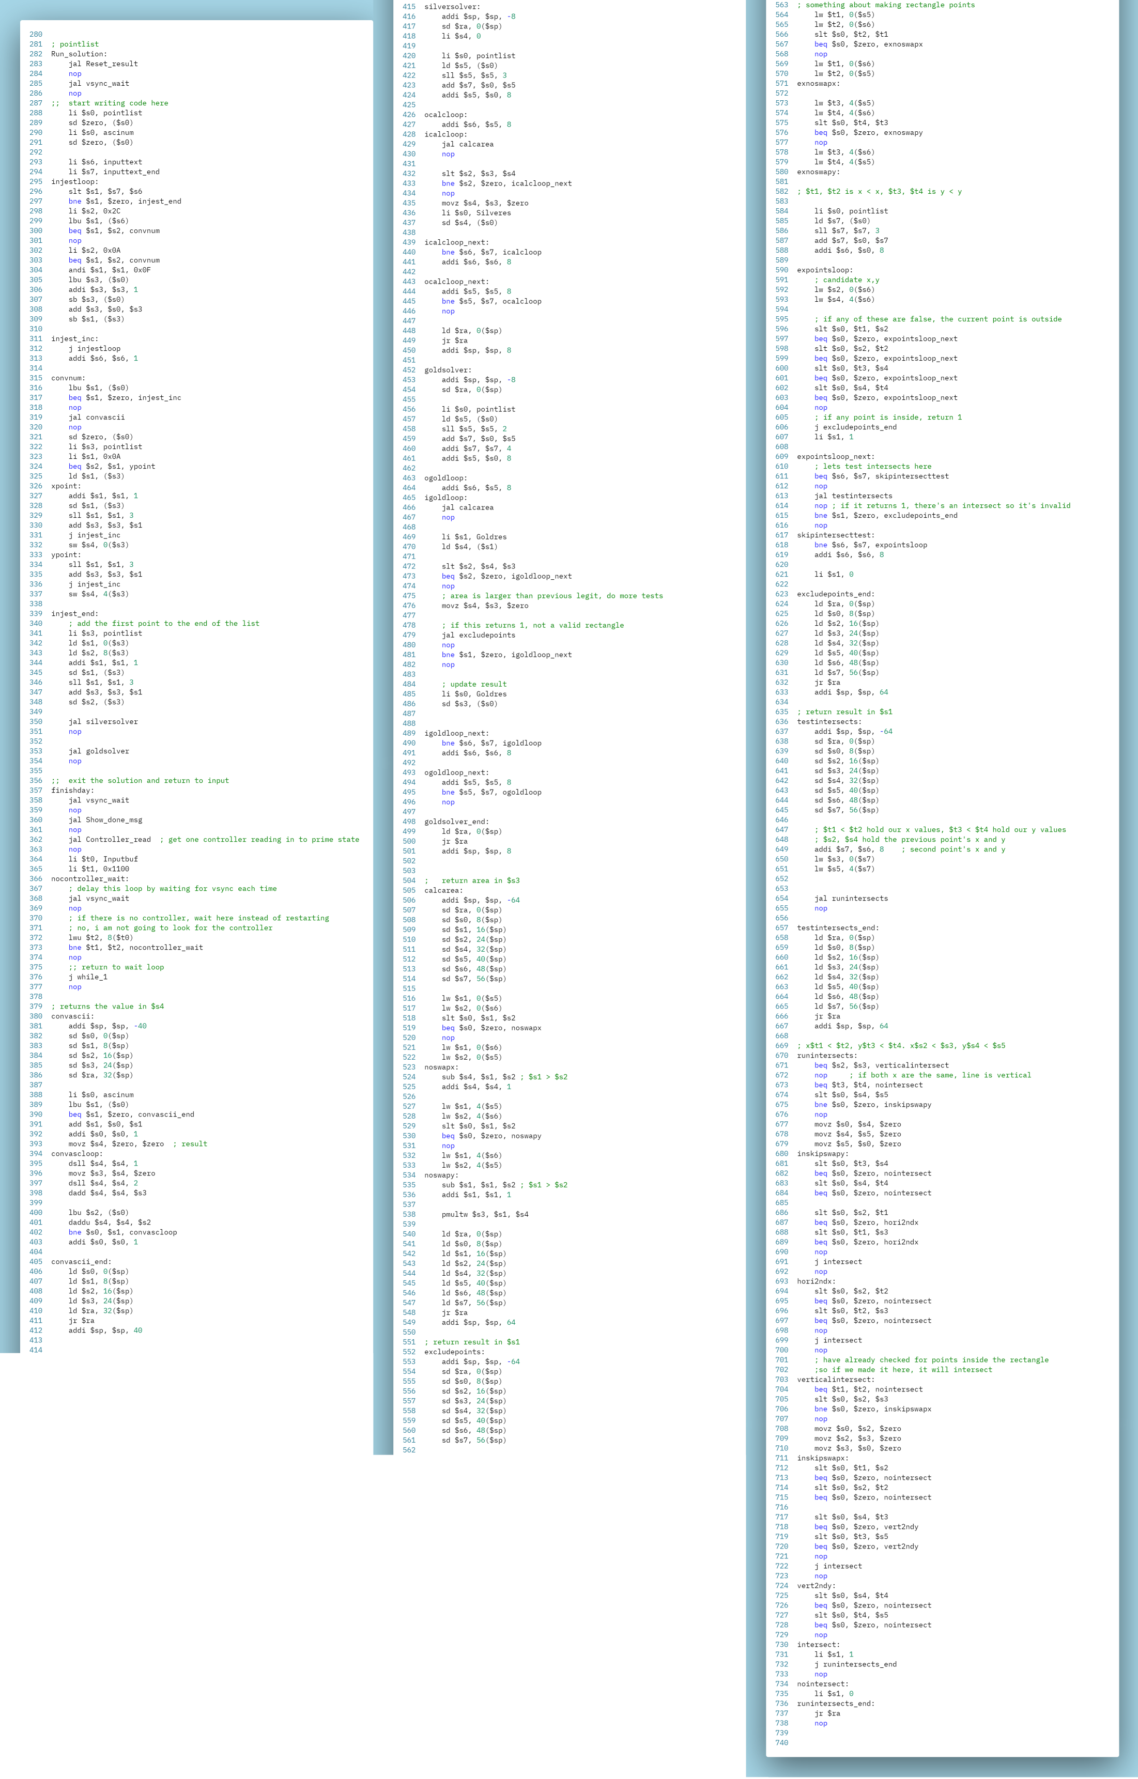Screen dimensions: 1138x1779
Task: Click line number 740 in the gutter
Action: (x=781, y=1743)
